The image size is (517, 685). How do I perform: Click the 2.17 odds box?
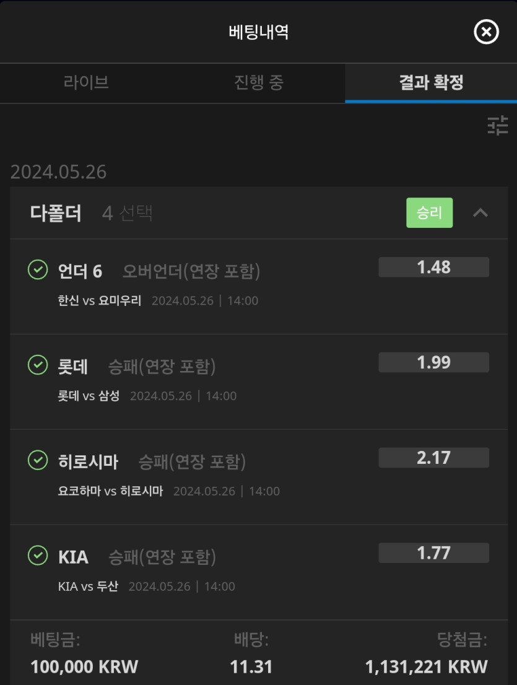(x=433, y=458)
